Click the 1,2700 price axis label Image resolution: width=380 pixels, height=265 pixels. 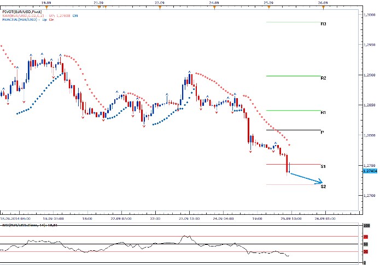[370, 195]
